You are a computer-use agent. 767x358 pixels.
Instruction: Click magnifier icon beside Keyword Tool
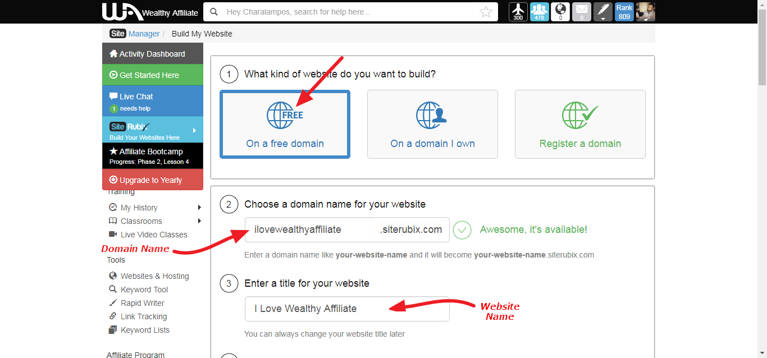coord(113,289)
